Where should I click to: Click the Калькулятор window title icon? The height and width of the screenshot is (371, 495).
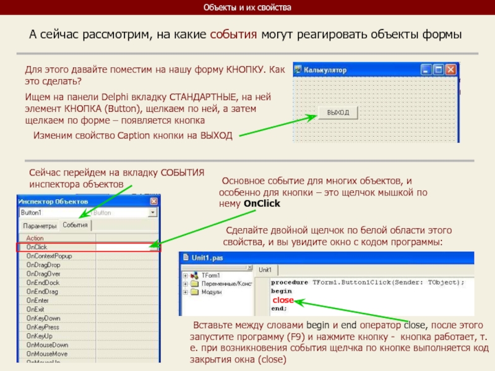[x=297, y=70]
